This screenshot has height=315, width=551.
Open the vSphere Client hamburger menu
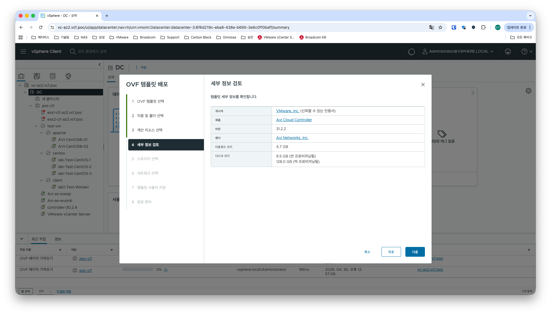click(23, 52)
